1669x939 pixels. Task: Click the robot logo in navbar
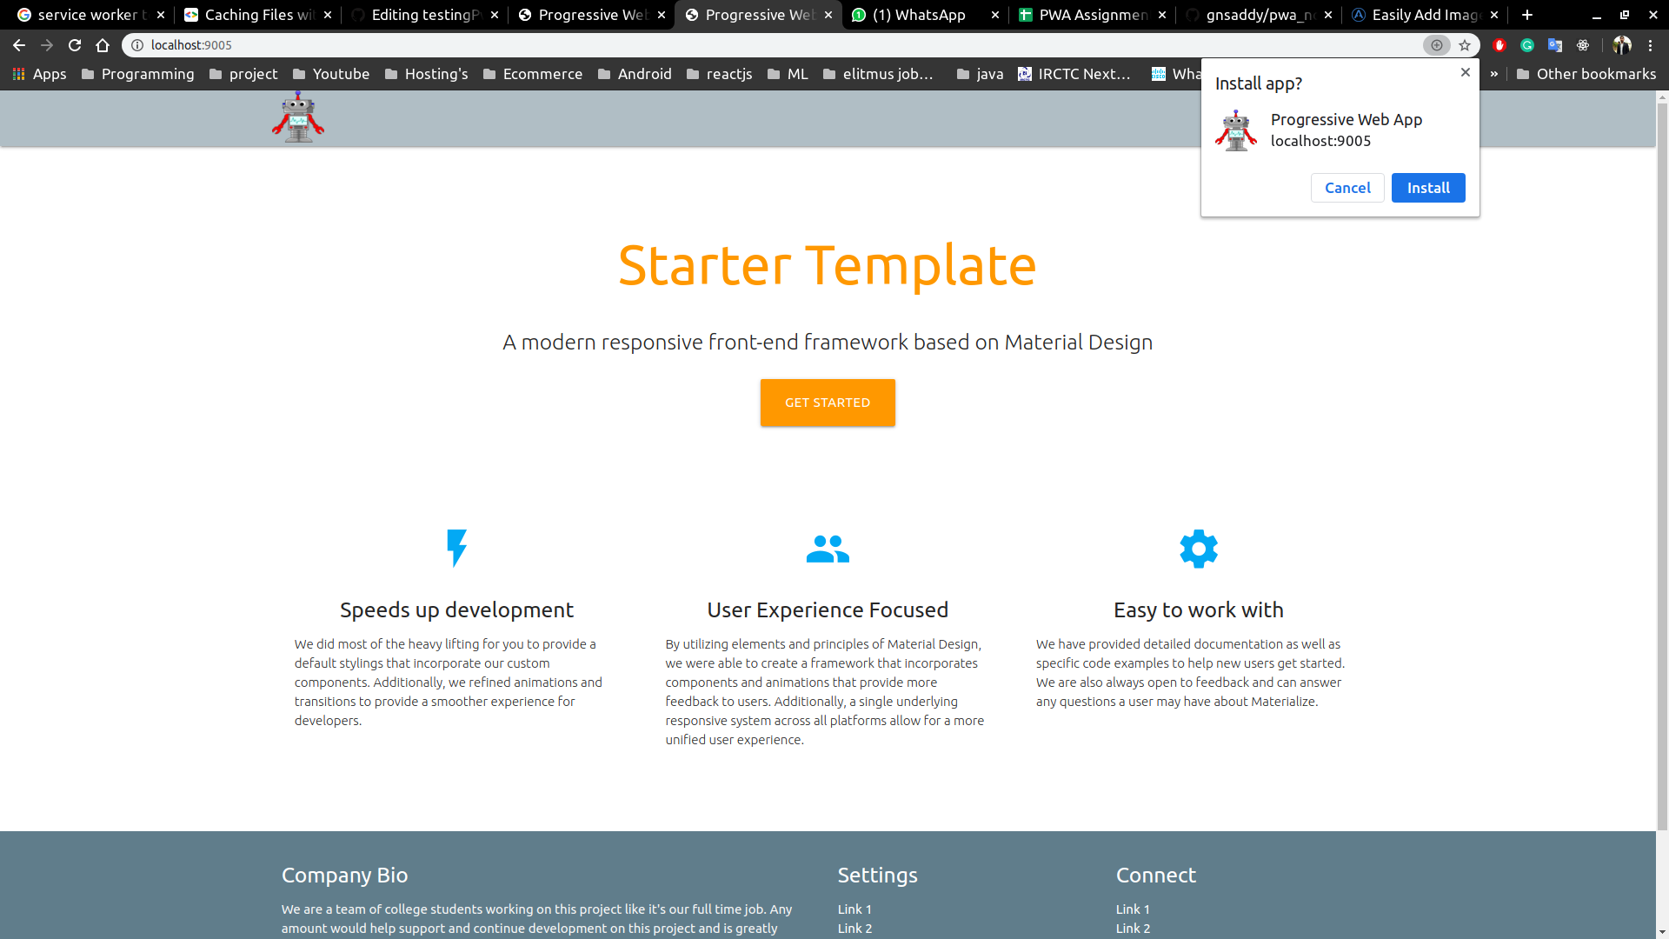[x=297, y=117]
